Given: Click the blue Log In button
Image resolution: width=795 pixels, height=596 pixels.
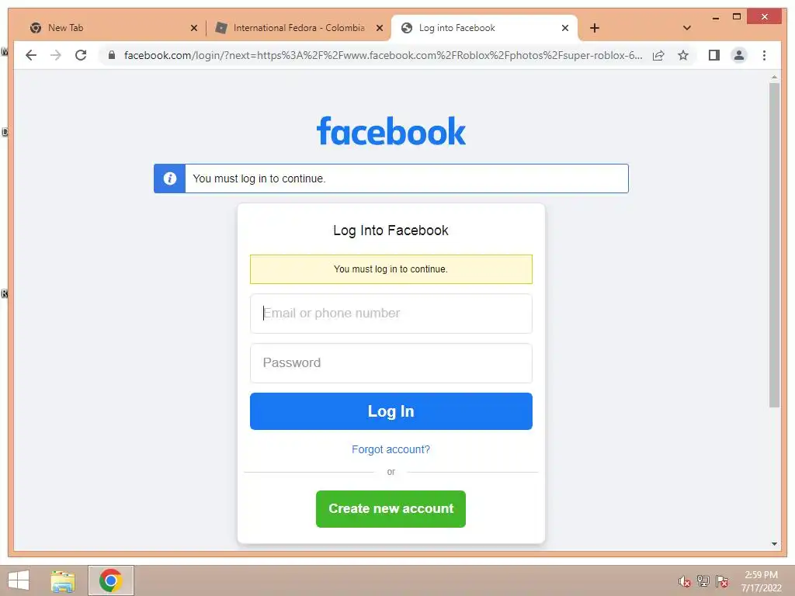Looking at the screenshot, I should click(391, 411).
